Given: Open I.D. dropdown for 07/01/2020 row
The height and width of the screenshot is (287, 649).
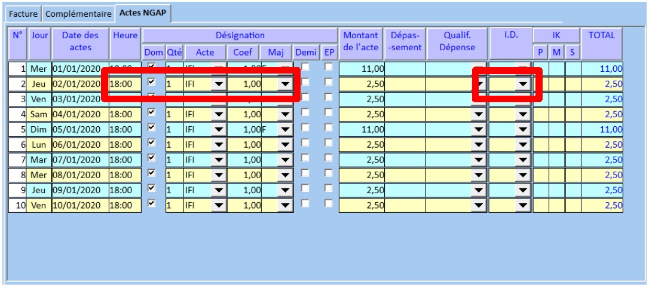Looking at the screenshot, I should click(523, 160).
